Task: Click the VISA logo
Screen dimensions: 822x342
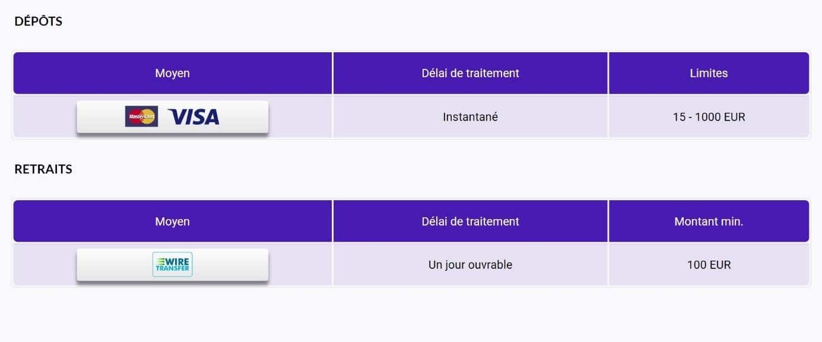Action: coord(193,117)
